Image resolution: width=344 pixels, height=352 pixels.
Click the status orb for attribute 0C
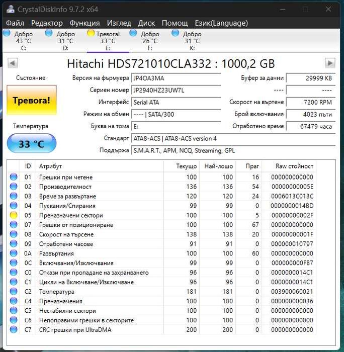(x=14, y=262)
